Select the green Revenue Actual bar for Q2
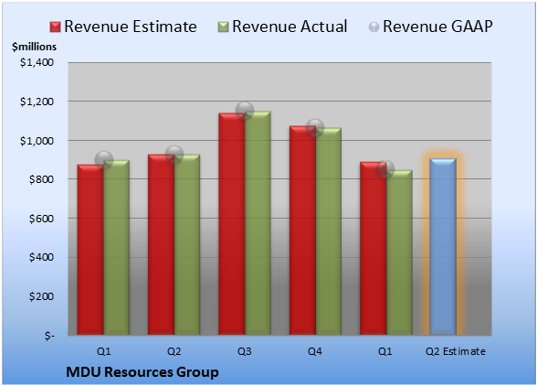This screenshot has height=386, width=537. (187, 244)
